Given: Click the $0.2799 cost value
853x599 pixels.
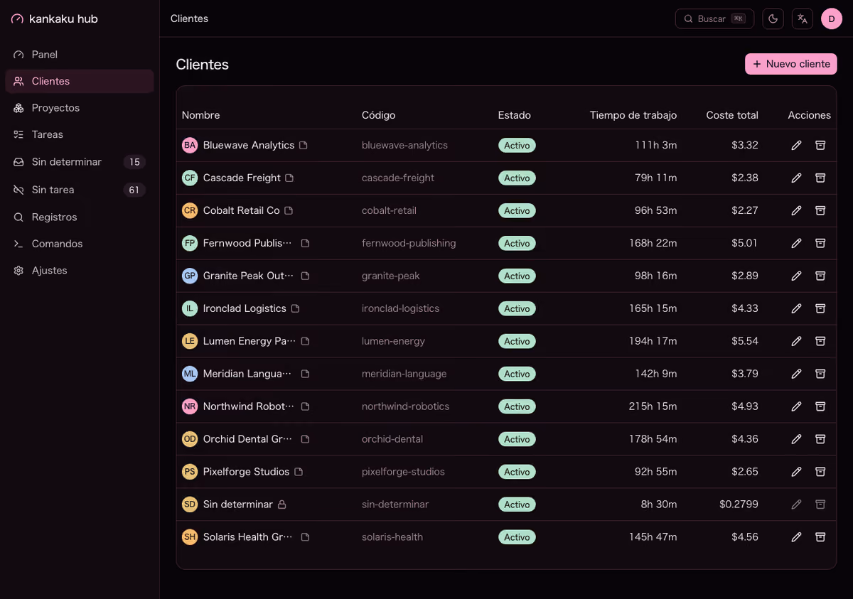Looking at the screenshot, I should [739, 504].
